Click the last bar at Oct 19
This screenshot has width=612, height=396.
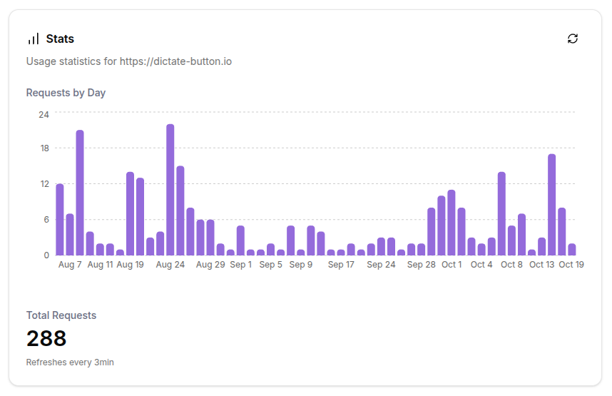point(572,249)
